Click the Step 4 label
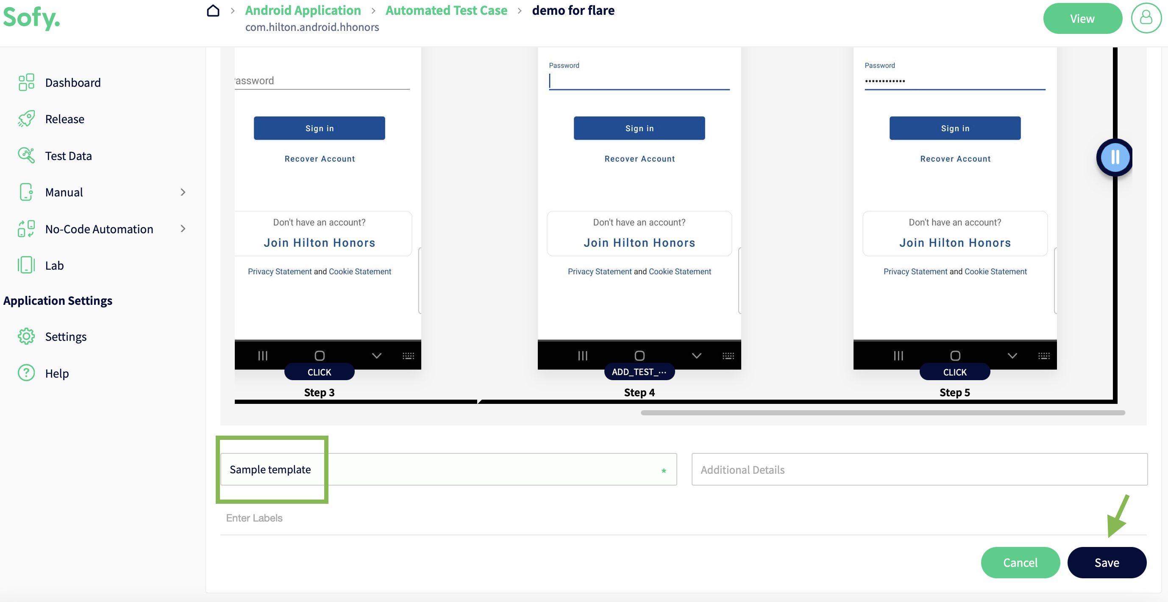Screen dimensions: 1168x602 coord(640,392)
